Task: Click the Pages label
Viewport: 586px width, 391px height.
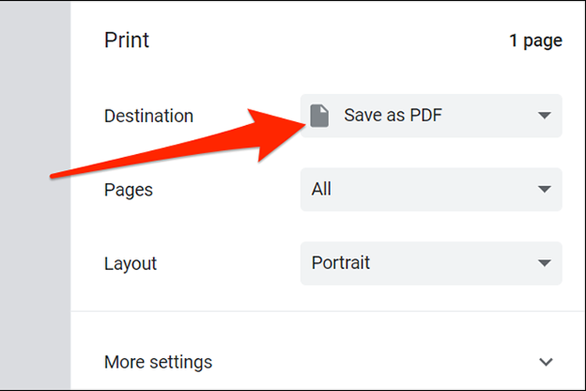Action: (x=128, y=189)
